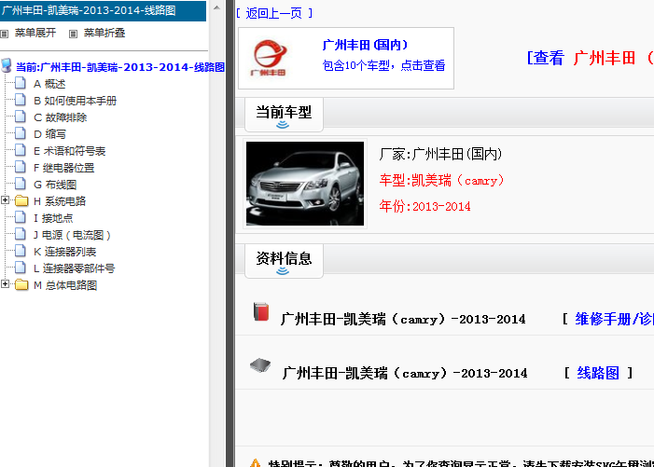The height and width of the screenshot is (467, 654).
Task: Open tree item A 概述
Action: pyautogui.click(x=49, y=84)
